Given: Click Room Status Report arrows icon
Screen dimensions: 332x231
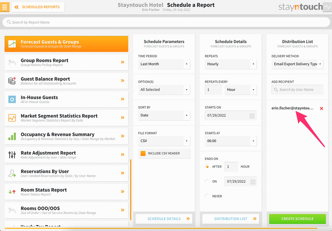Looking at the screenshot, I should pos(12,192).
